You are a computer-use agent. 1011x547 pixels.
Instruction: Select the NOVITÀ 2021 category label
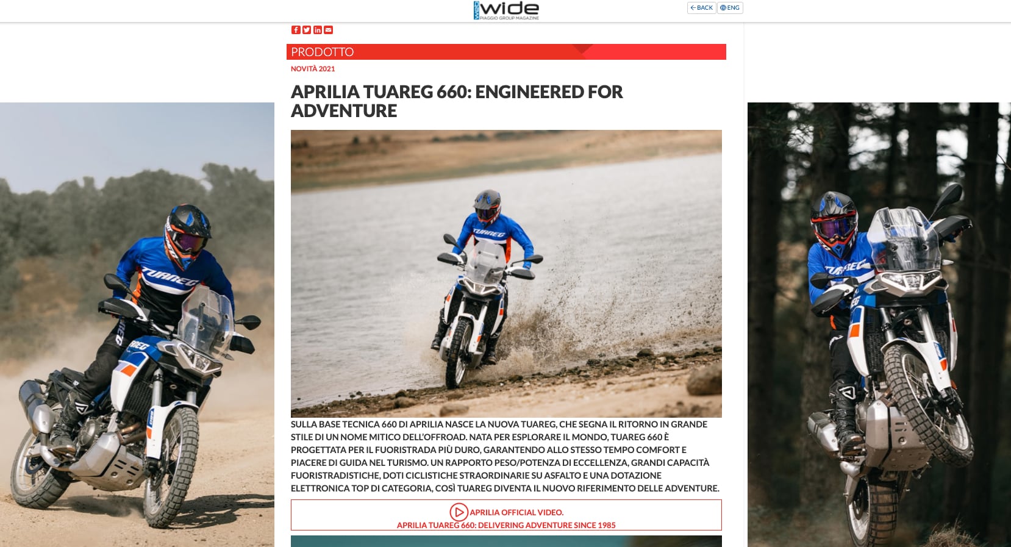pyautogui.click(x=313, y=69)
